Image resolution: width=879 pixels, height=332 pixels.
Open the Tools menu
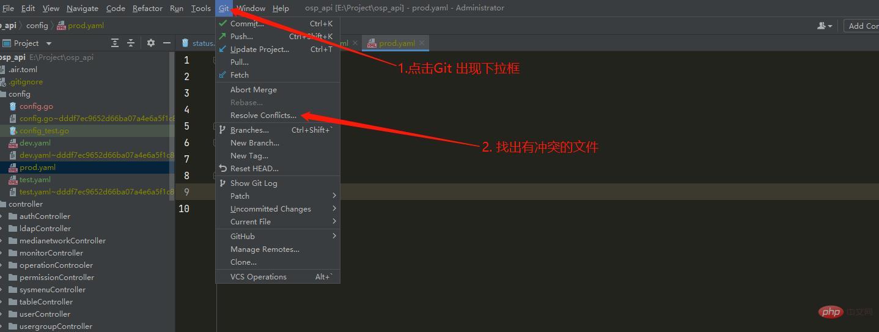coord(200,8)
